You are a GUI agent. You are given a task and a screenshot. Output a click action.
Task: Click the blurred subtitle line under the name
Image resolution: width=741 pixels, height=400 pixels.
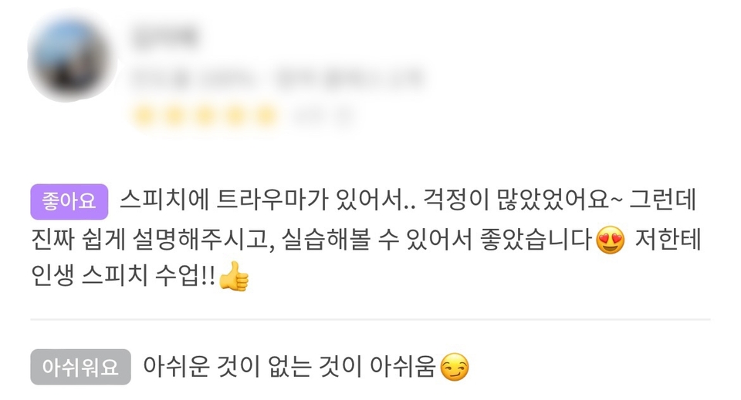pyautogui.click(x=276, y=79)
